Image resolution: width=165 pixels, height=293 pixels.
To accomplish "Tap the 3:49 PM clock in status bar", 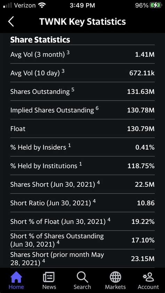I will click(82, 6).
